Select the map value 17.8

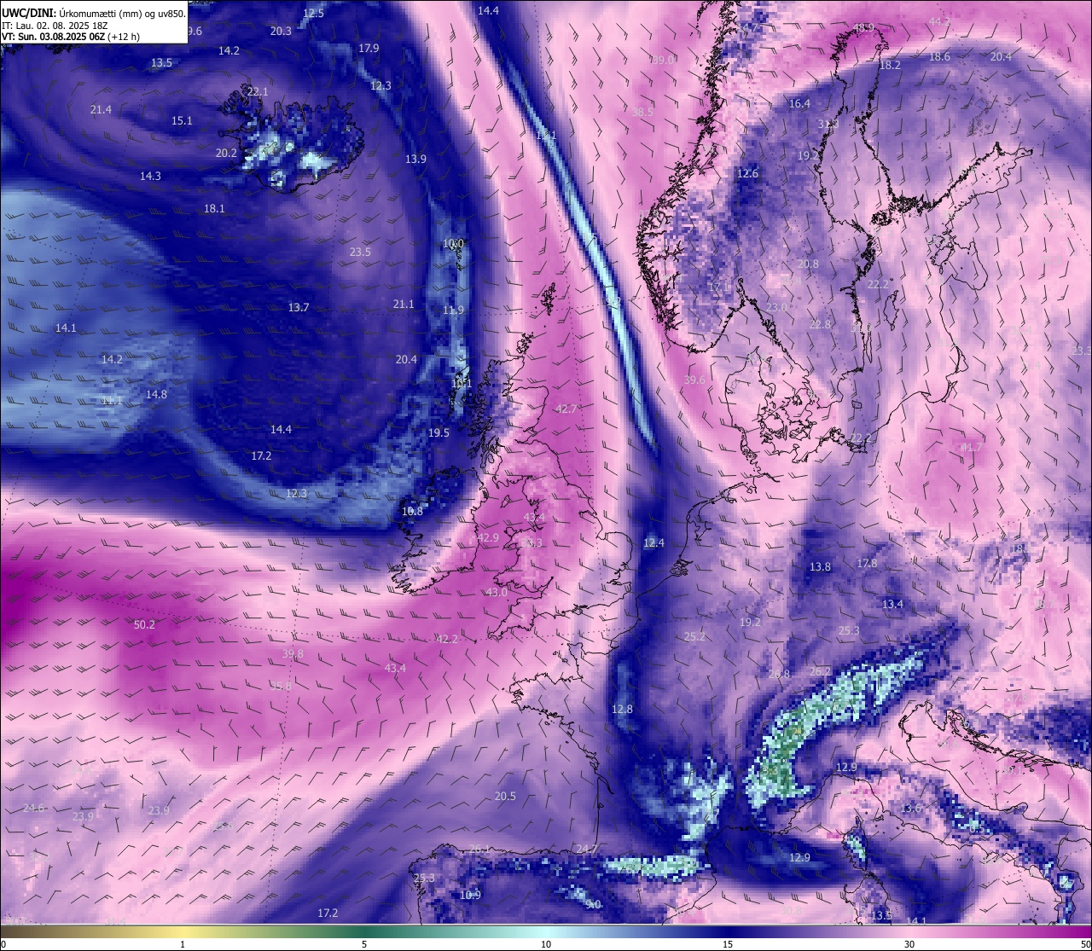point(867,563)
